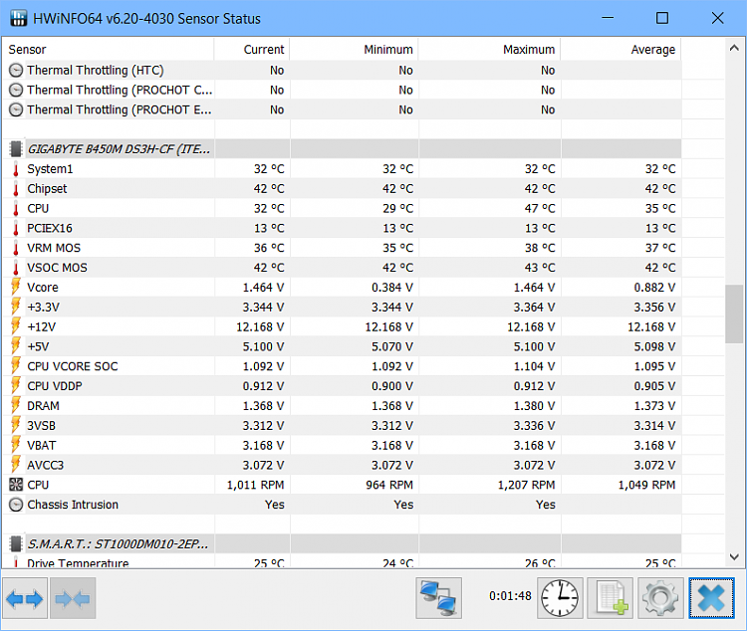Click the VSOC MOS thermometer icon
The image size is (747, 631).
[x=16, y=268]
